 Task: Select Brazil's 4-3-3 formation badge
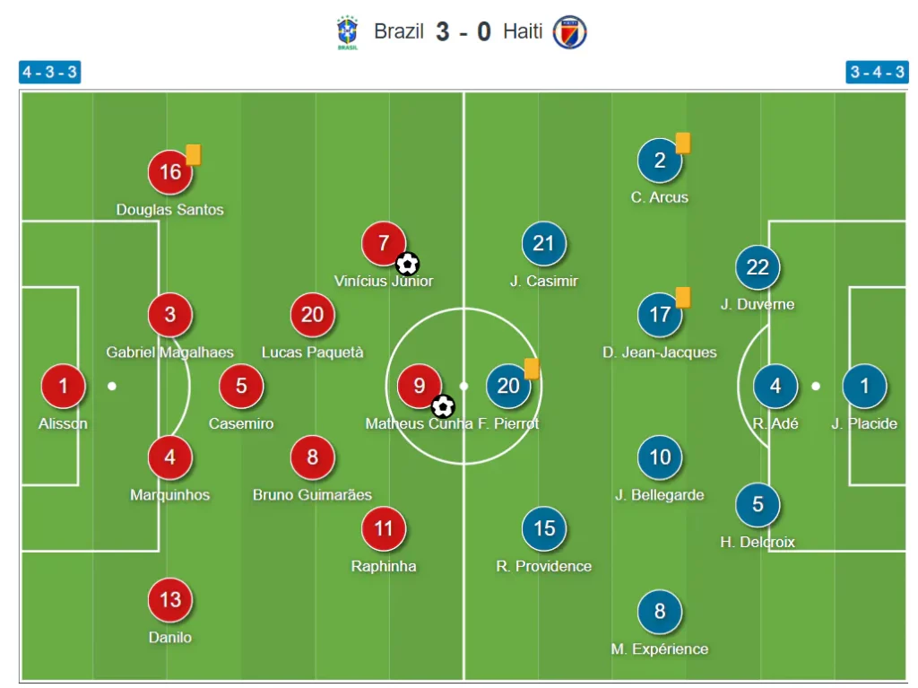click(50, 72)
